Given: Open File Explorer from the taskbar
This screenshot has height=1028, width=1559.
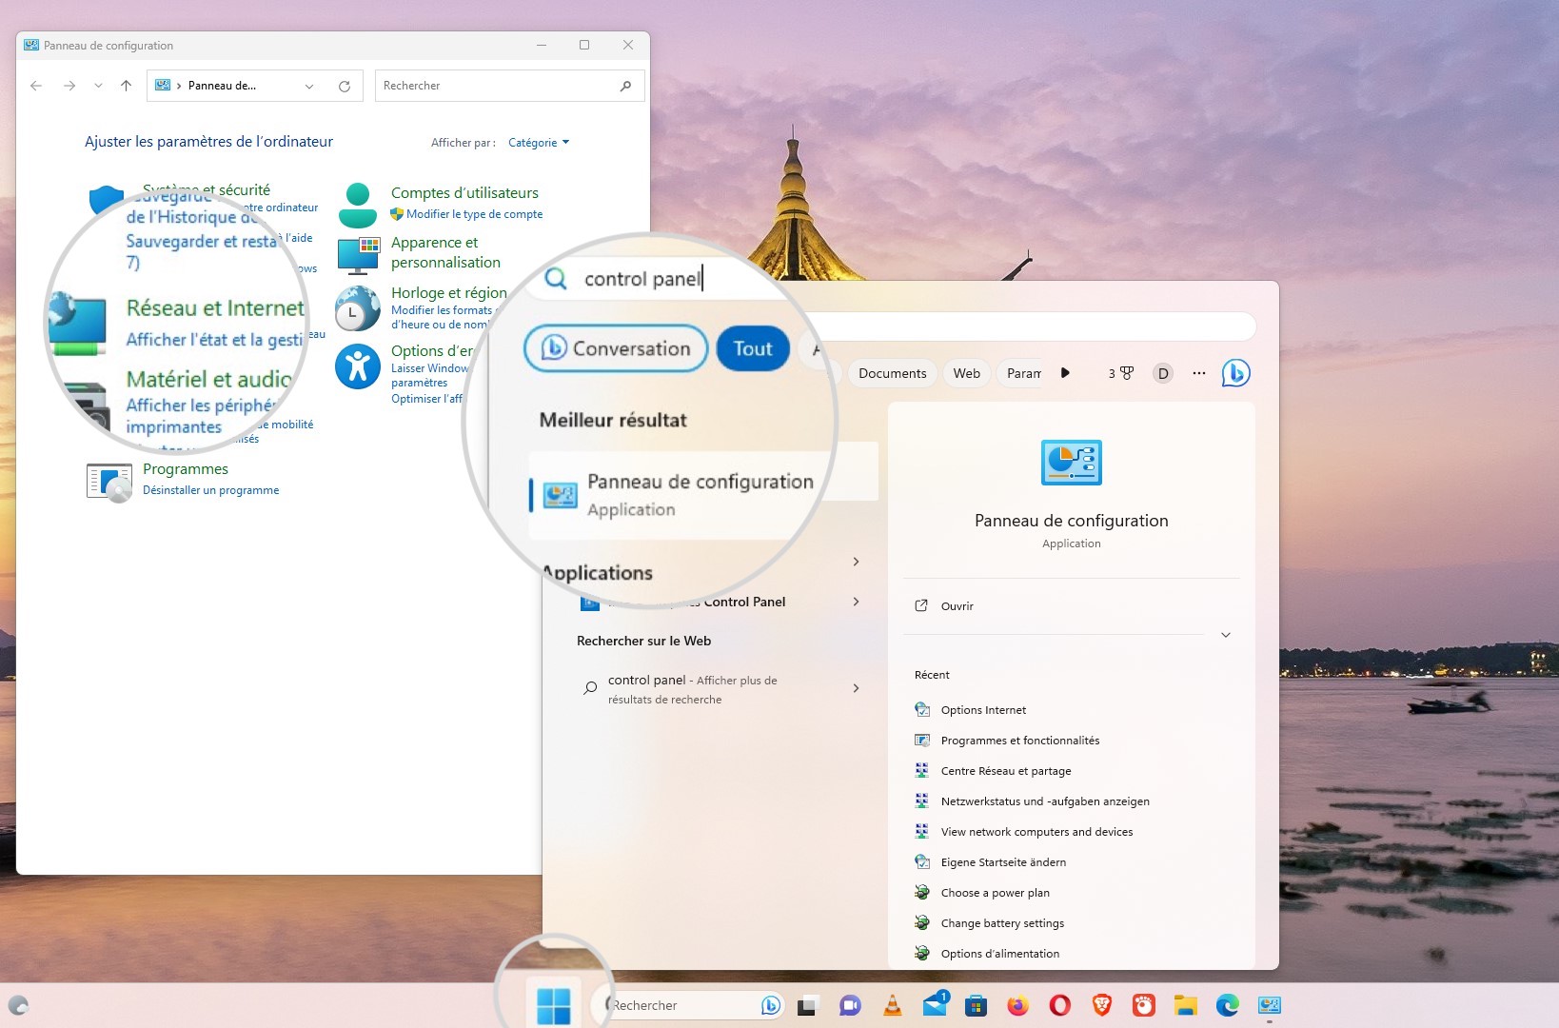Looking at the screenshot, I should (x=1185, y=1005).
